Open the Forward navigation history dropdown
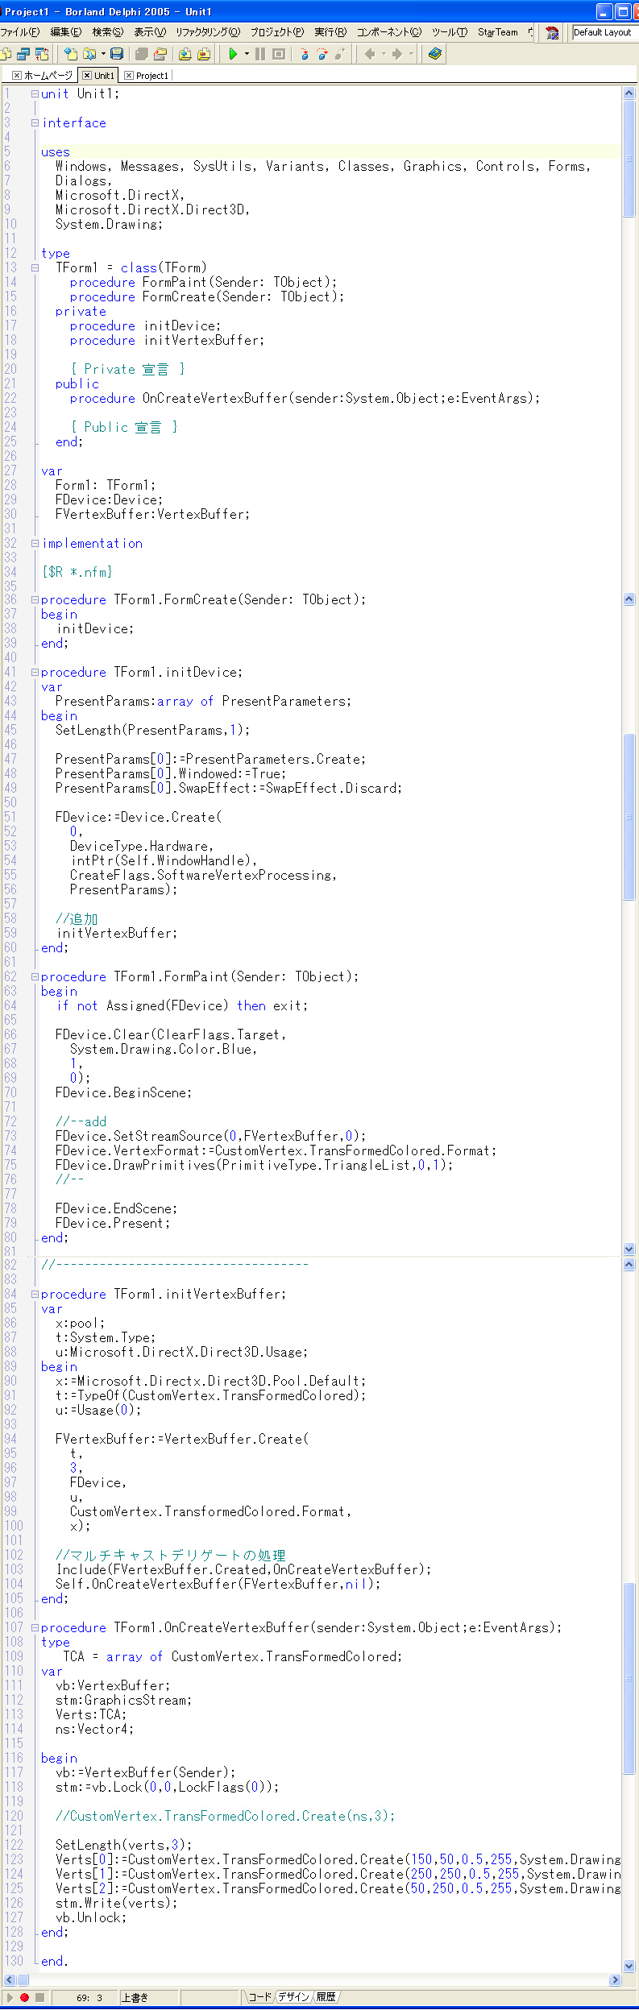The image size is (639, 2010). pyautogui.click(x=411, y=54)
